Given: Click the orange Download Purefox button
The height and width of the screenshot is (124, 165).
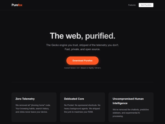Looking at the screenshot, I should point(82,61).
